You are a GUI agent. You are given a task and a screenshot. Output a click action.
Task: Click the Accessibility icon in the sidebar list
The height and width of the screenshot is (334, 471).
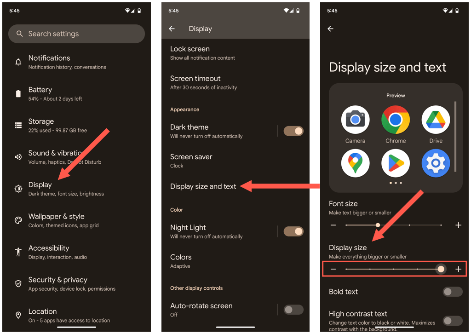18,252
